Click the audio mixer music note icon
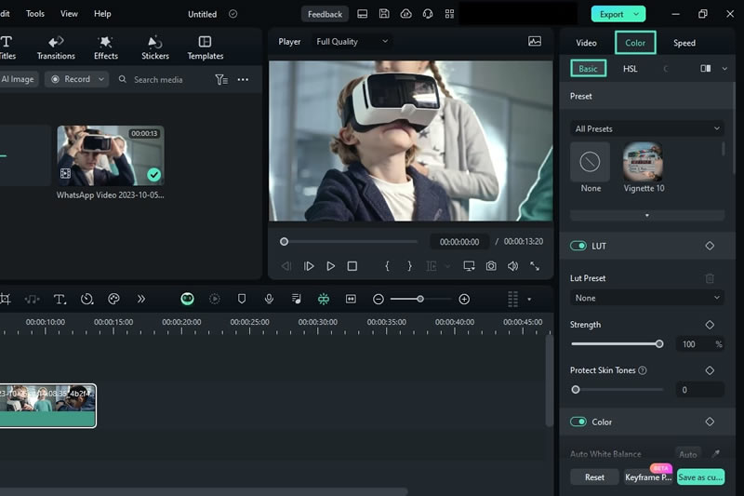 point(296,299)
